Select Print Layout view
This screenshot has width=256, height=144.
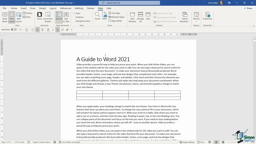(12, 17)
